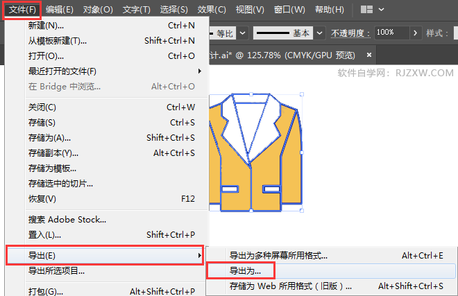Open the 窗口(W) menu
Screen dimensions: 458x296
click(x=289, y=10)
